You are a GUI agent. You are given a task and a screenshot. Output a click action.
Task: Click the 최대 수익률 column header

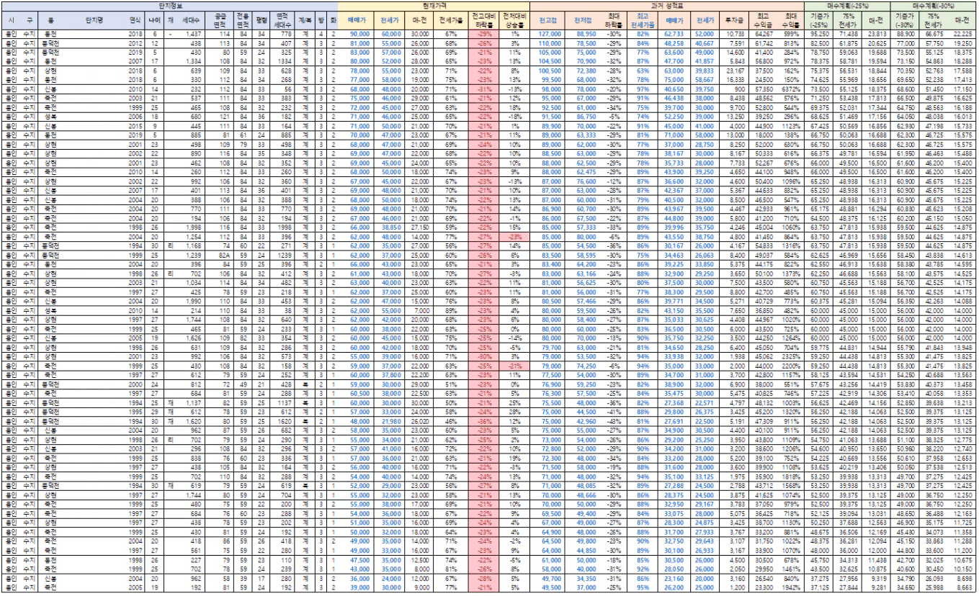(792, 20)
